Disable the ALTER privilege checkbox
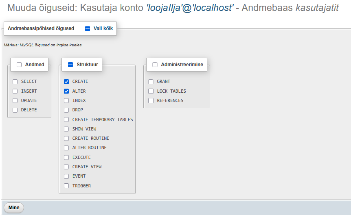The image size is (351, 215). pyautogui.click(x=66, y=91)
